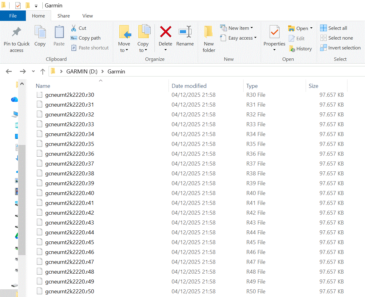Open the History icon in Open group
This screenshot has width=365, height=297.
pos(292,49)
